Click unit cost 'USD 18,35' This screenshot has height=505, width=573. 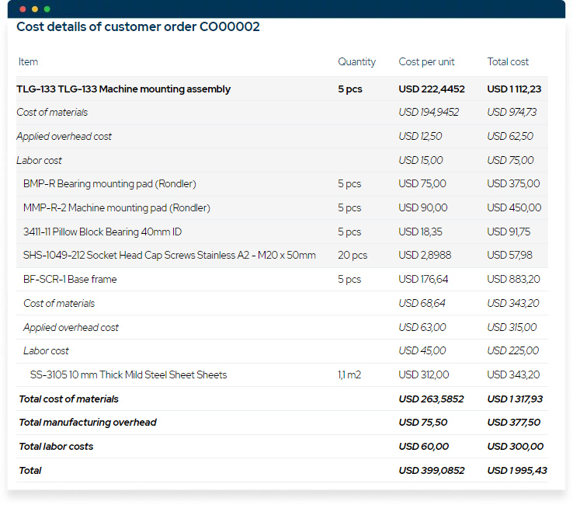[420, 232]
